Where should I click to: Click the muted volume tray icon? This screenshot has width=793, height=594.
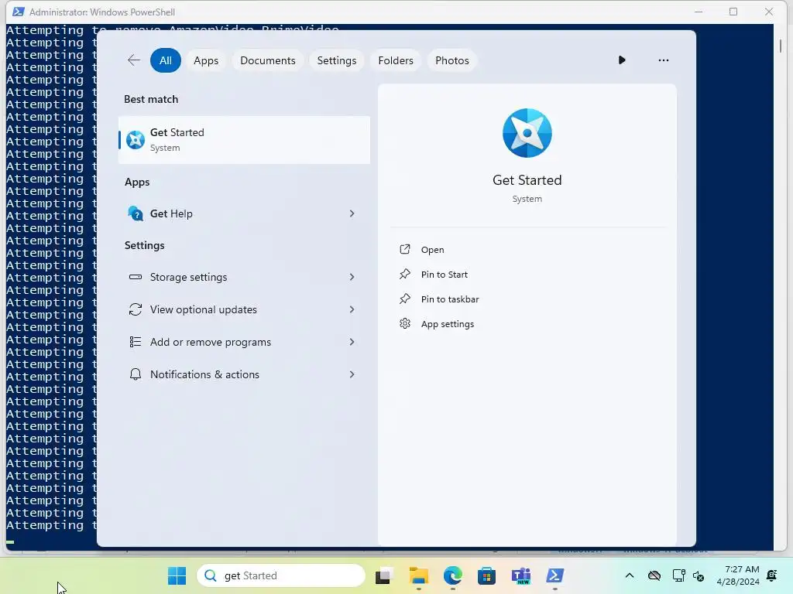pyautogui.click(x=699, y=575)
